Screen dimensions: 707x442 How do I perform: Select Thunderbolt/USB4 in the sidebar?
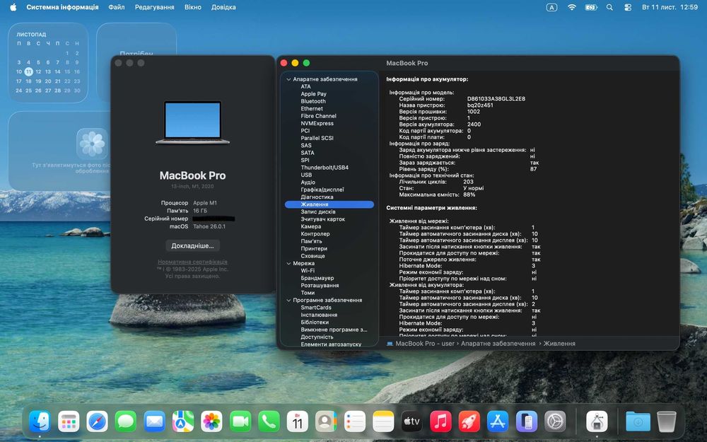(x=325, y=168)
